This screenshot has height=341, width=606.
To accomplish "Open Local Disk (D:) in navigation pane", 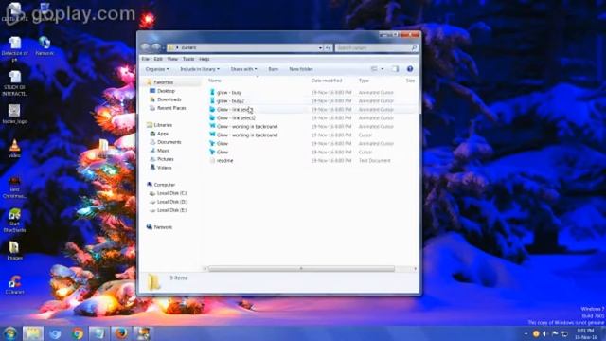I will click(x=172, y=202).
